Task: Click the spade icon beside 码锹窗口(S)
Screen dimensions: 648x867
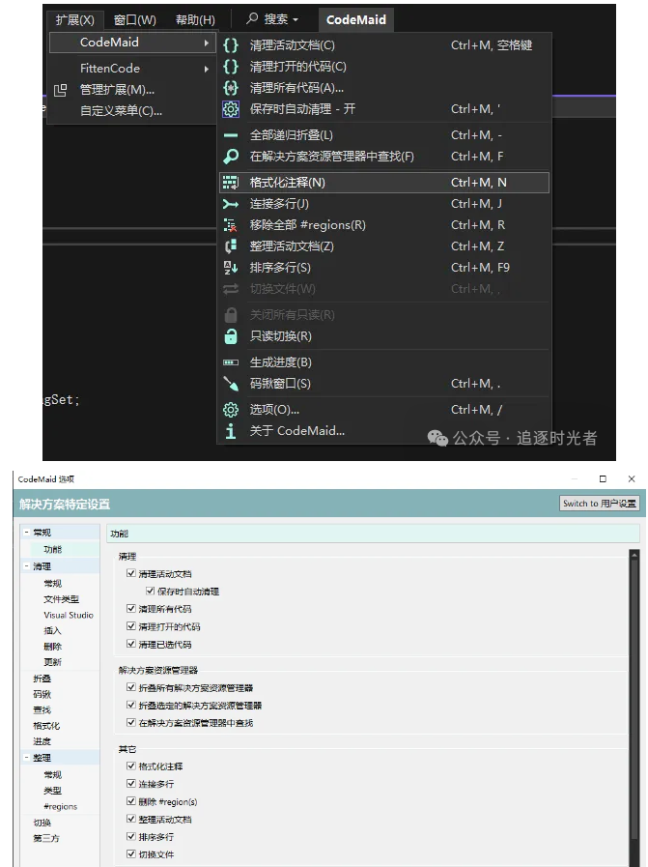Action: tap(231, 384)
